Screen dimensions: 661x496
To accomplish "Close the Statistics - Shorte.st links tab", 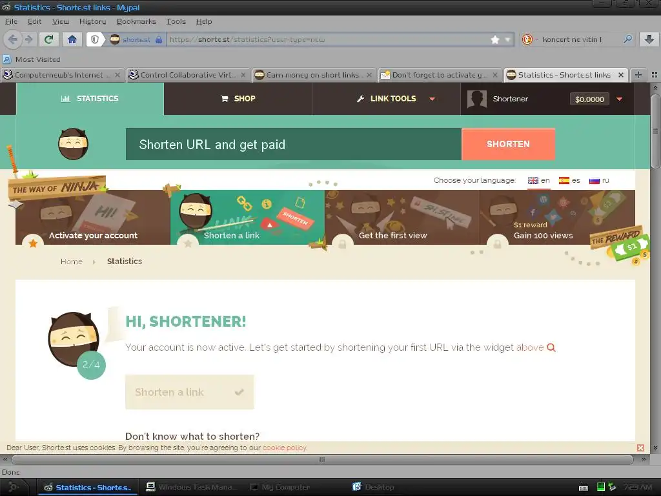I will [620, 75].
